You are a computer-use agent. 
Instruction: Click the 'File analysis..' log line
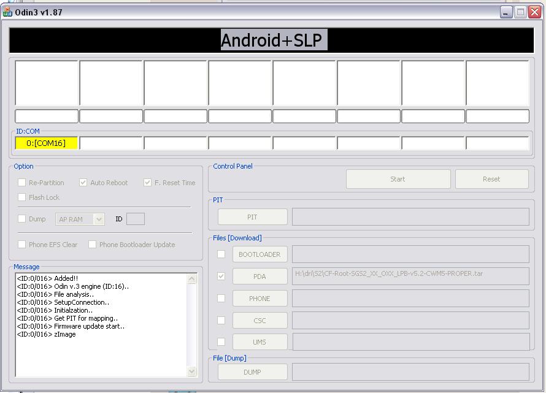[55, 294]
